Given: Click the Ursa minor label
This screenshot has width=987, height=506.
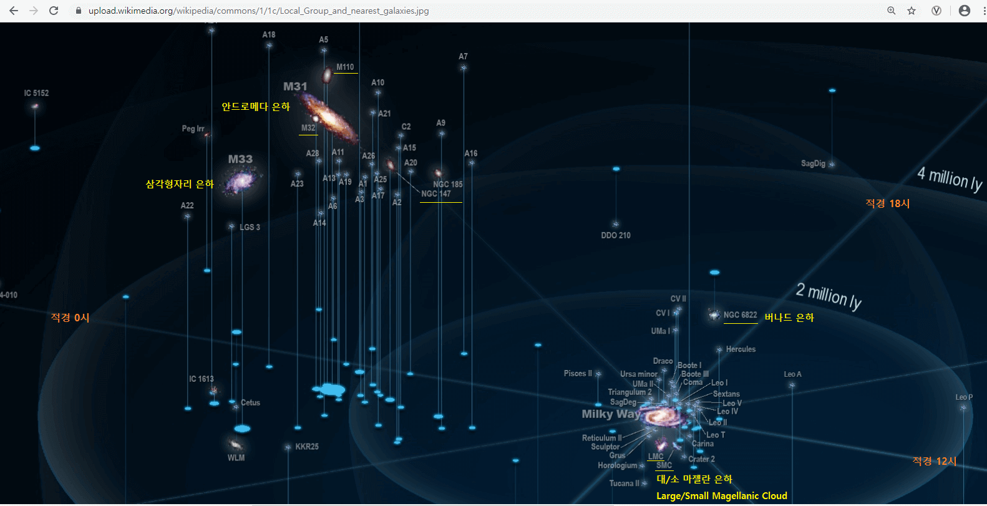Looking at the screenshot, I should (x=639, y=374).
